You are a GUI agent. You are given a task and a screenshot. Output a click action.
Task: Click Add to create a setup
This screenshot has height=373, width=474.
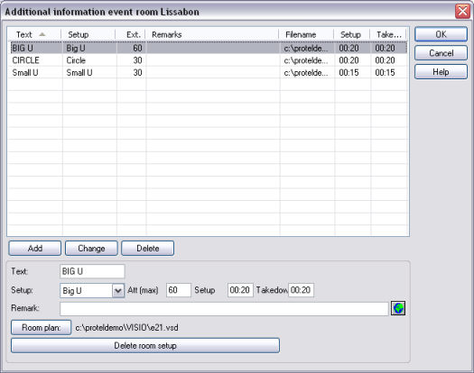(x=35, y=248)
